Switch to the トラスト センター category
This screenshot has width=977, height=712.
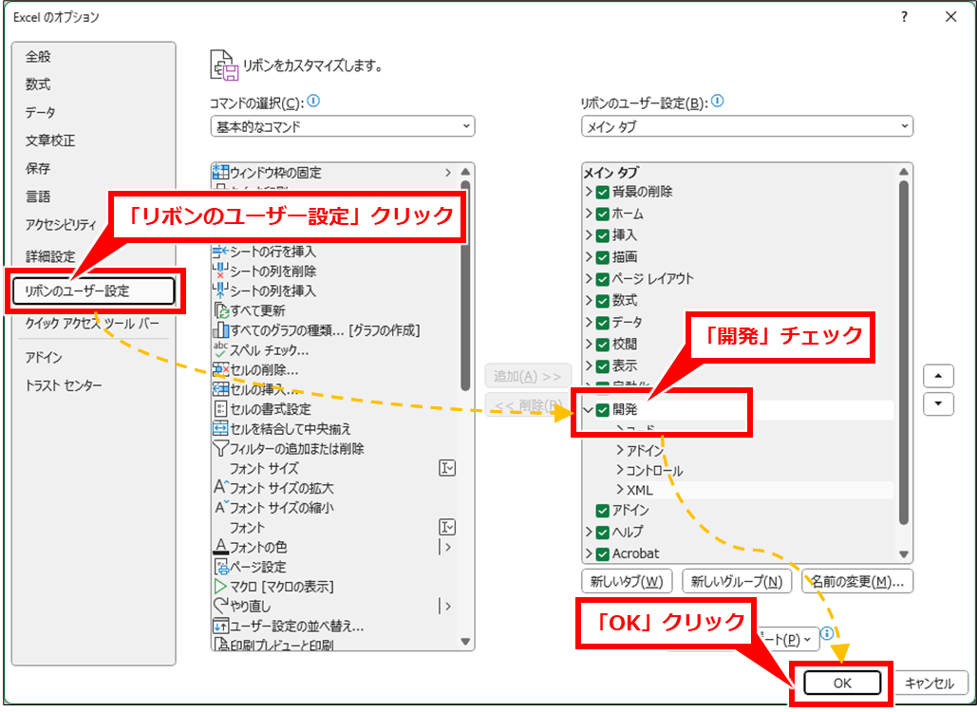tap(64, 385)
